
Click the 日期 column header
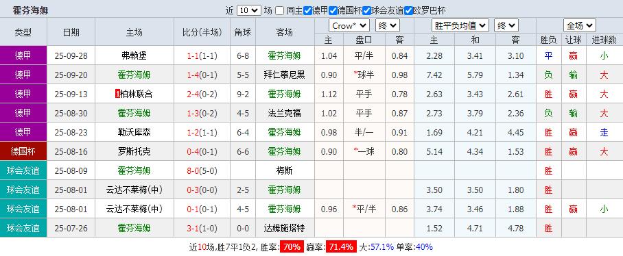coord(71,31)
